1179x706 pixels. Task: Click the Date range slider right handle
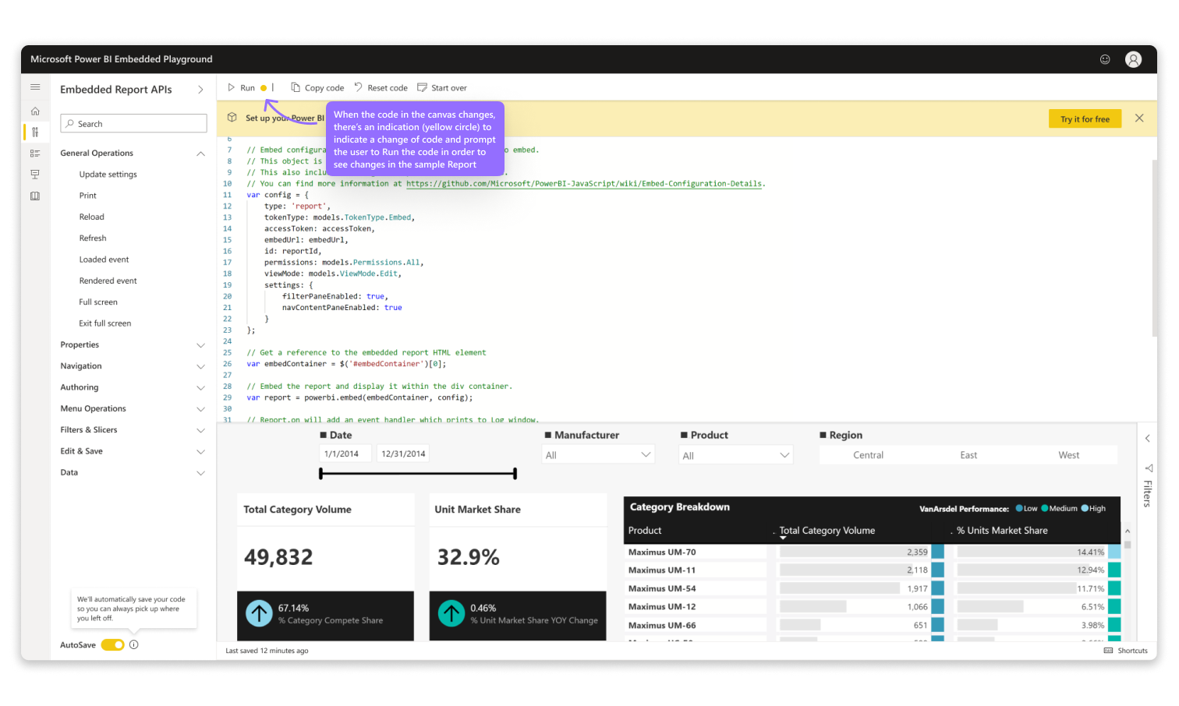tap(515, 473)
